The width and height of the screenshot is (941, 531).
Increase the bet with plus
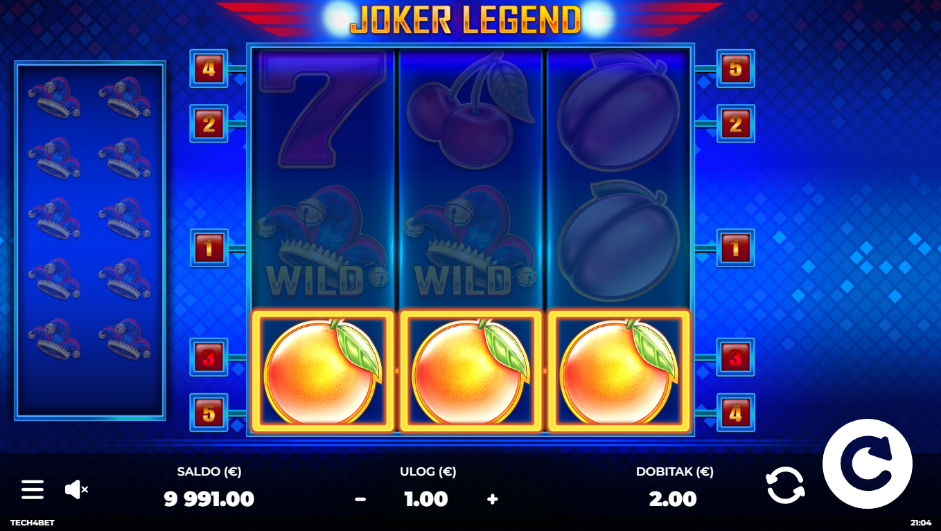click(493, 499)
